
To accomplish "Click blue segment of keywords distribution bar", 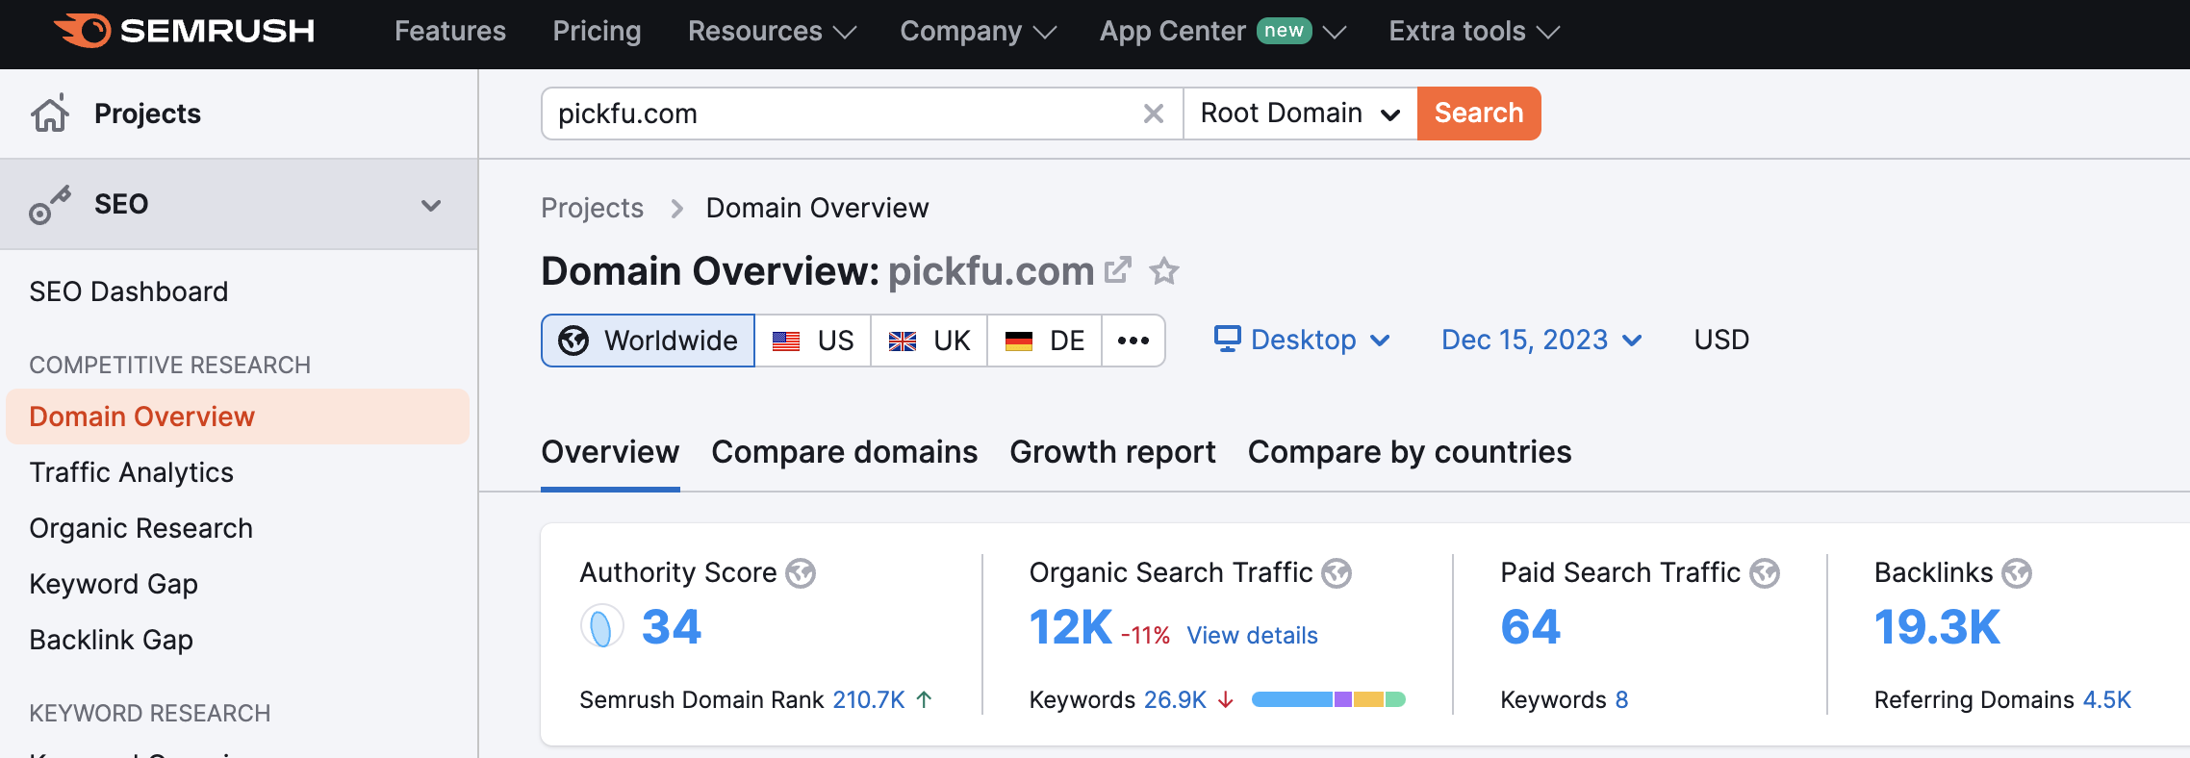I will pyautogui.click(x=1292, y=699).
